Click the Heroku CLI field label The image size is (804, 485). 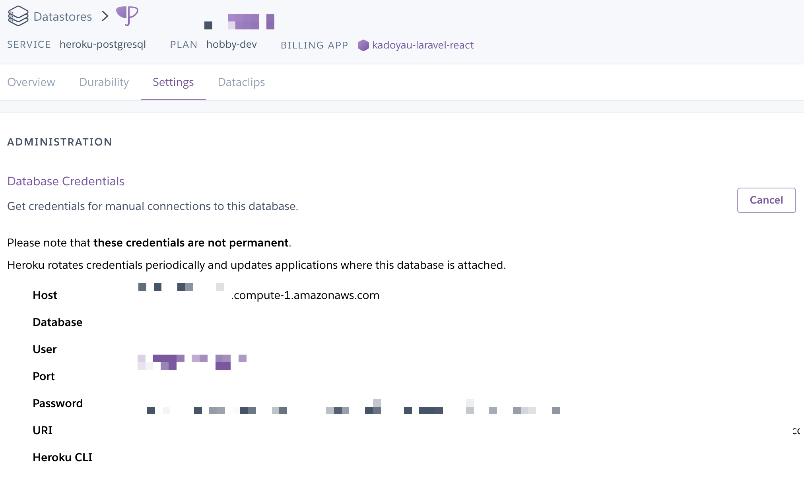click(62, 458)
